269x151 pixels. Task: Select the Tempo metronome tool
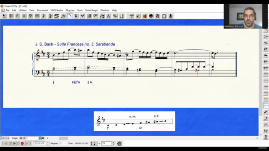point(171,16)
